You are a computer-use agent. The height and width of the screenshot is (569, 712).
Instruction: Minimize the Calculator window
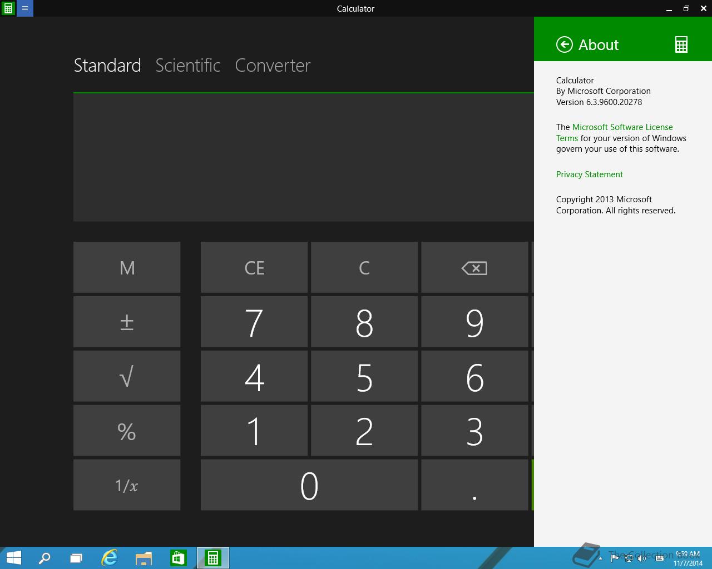[669, 8]
